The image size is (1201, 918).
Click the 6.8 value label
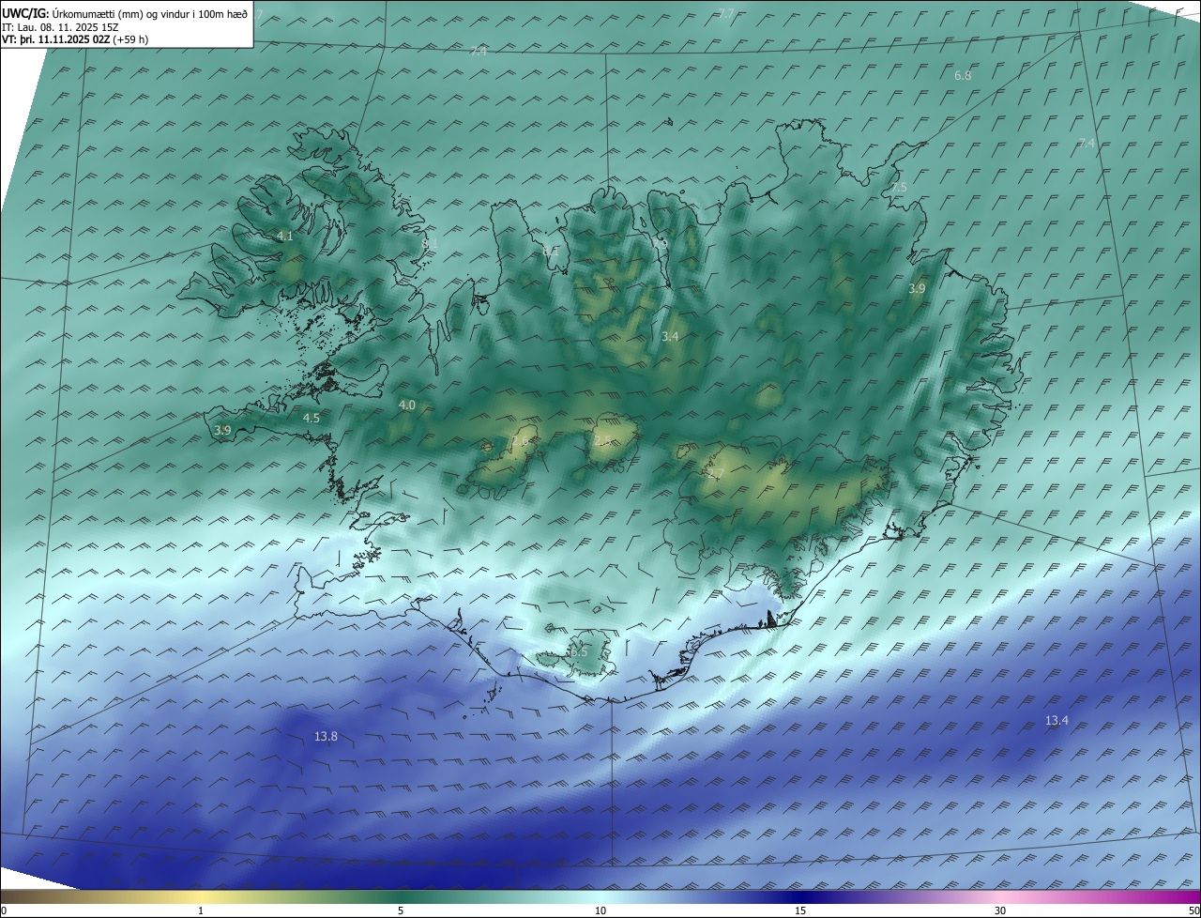[x=963, y=75]
